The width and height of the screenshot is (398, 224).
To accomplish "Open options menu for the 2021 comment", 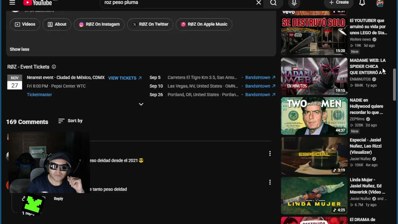I will pos(270,153).
